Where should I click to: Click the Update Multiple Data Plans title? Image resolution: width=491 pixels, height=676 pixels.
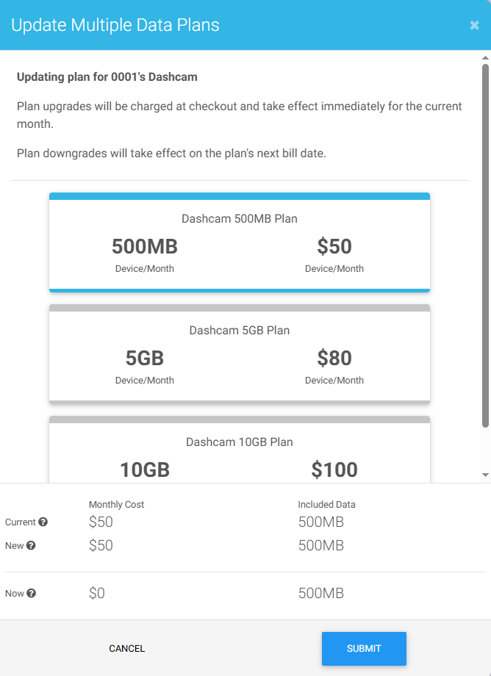pyautogui.click(x=115, y=25)
